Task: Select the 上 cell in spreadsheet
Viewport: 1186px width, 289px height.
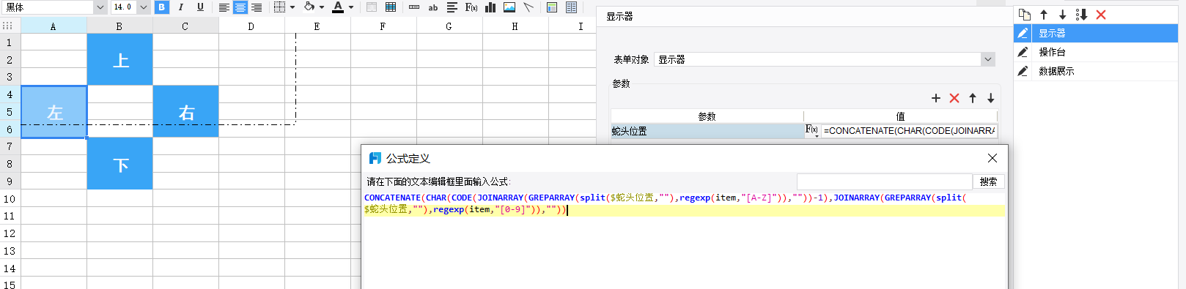Action: [120, 60]
